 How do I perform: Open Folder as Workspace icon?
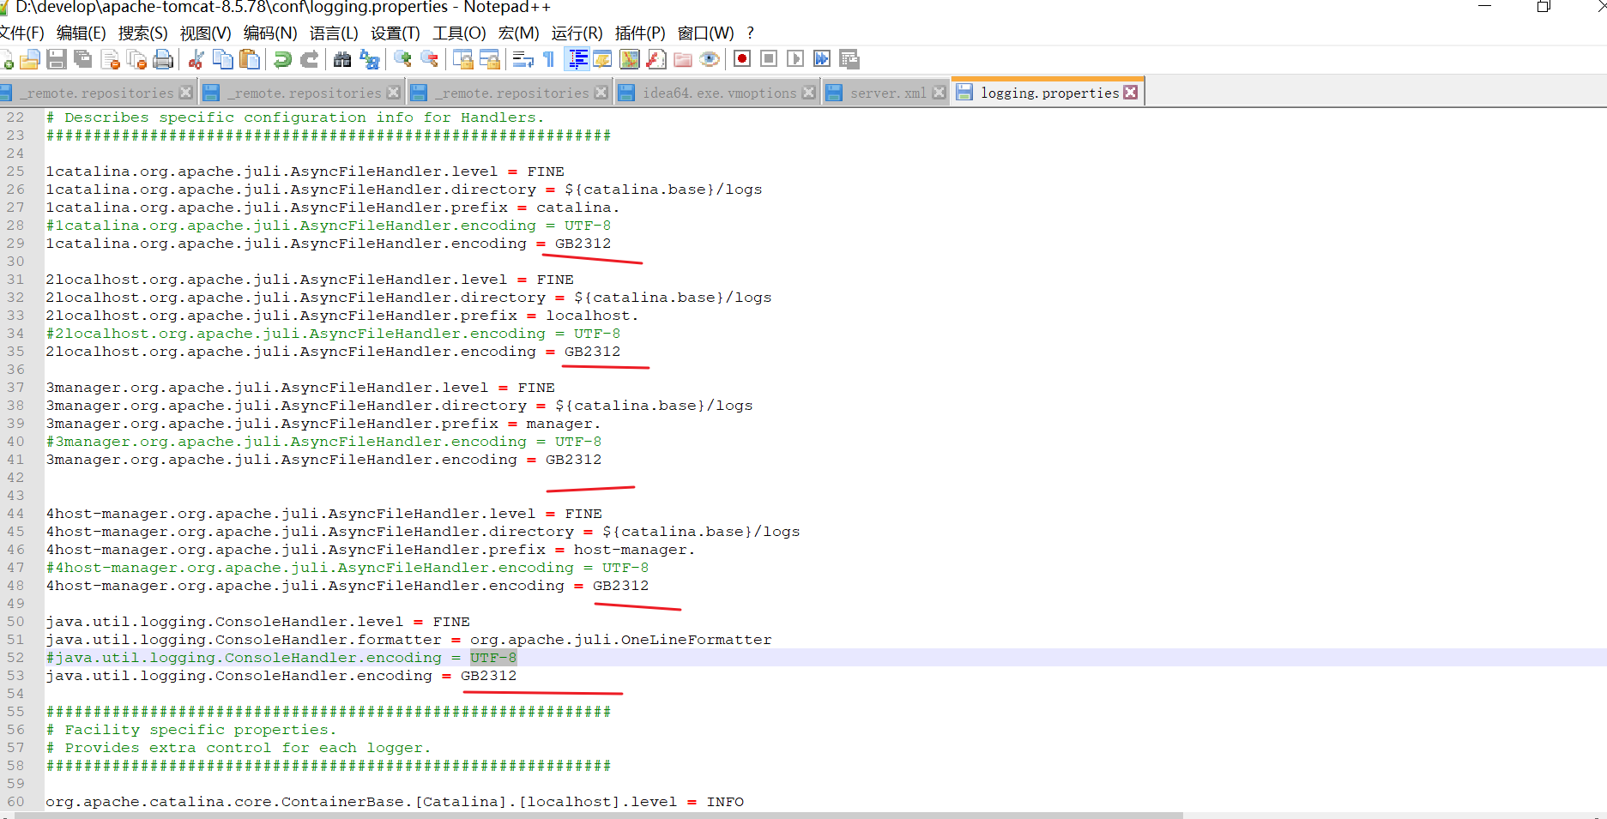tap(683, 59)
